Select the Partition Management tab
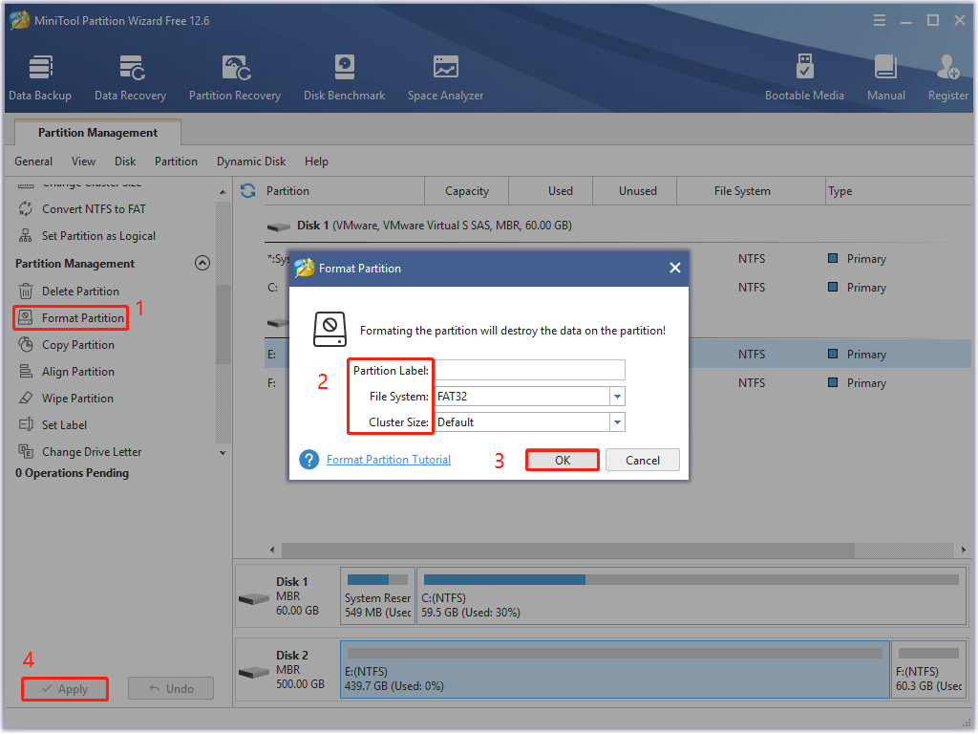The width and height of the screenshot is (978, 734). (98, 133)
